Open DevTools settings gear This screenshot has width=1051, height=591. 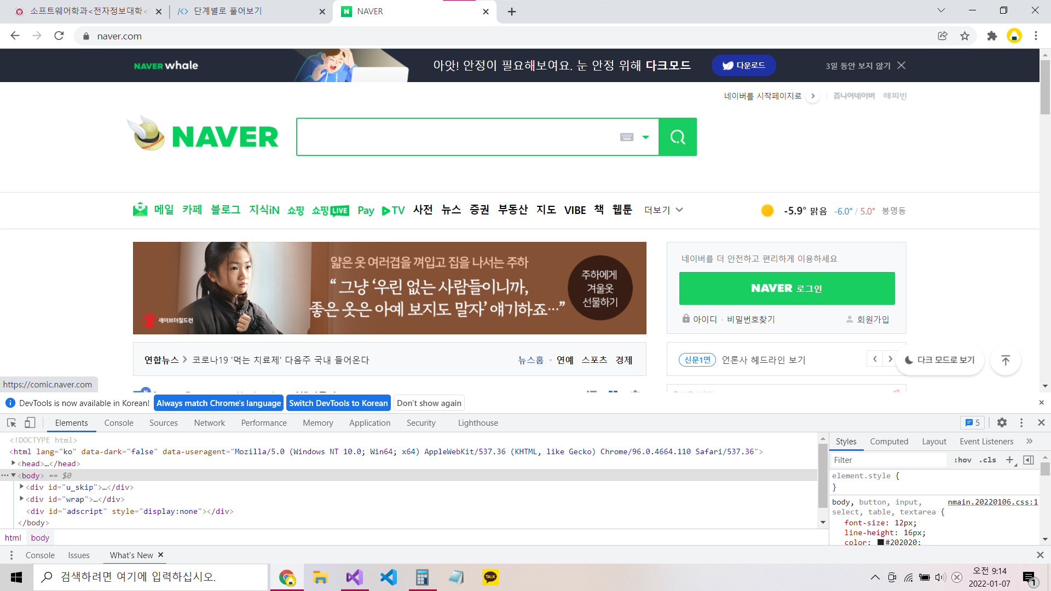click(1002, 422)
